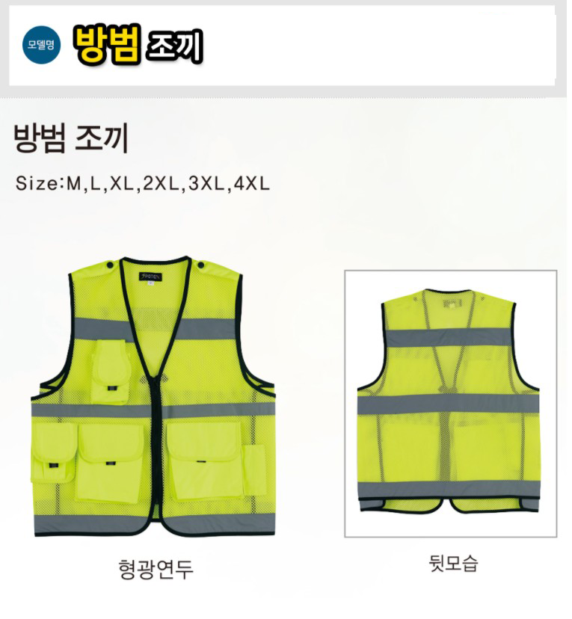Click the middle reflective stripe on the back view vest
572x619 pixels.
click(449, 404)
